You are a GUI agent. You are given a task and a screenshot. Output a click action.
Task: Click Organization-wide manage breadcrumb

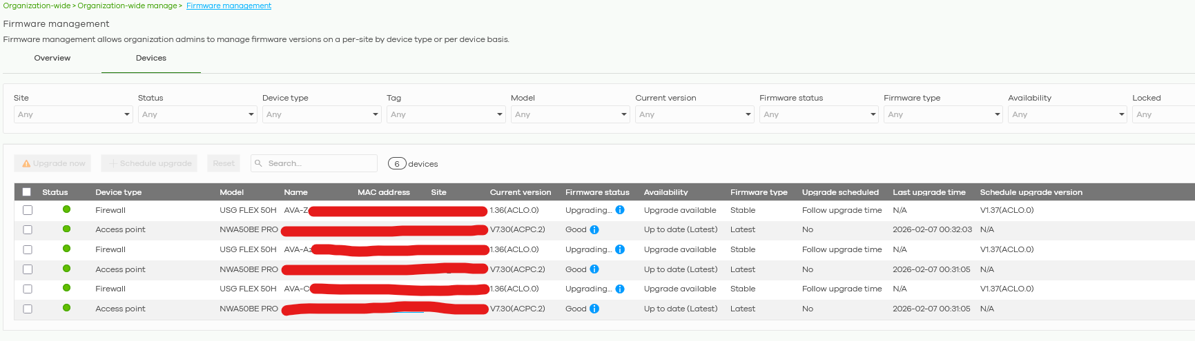(127, 6)
